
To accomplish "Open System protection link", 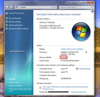I will pos(16,25).
